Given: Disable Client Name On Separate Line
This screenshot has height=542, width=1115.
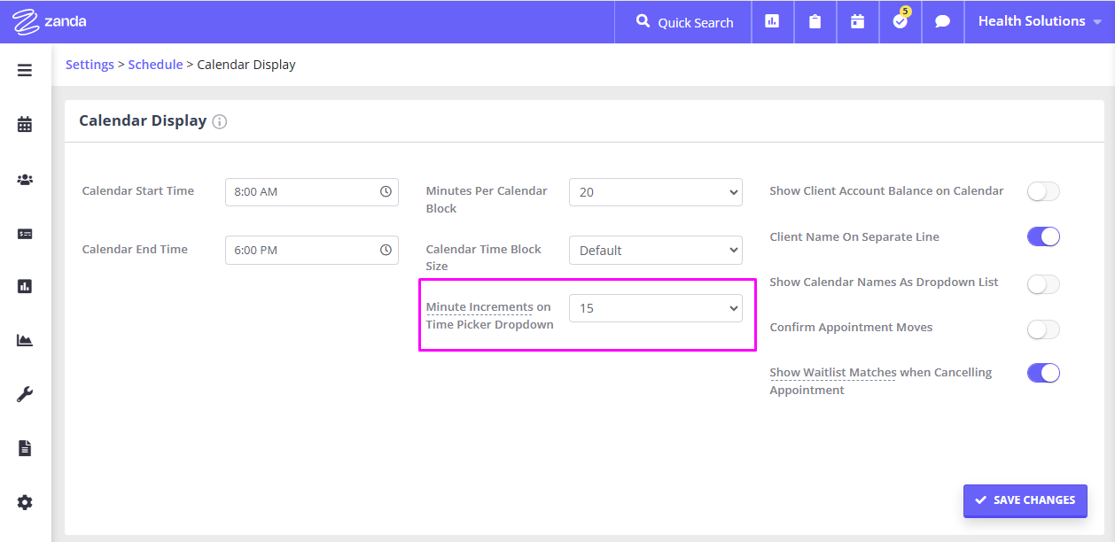Looking at the screenshot, I should tap(1043, 236).
